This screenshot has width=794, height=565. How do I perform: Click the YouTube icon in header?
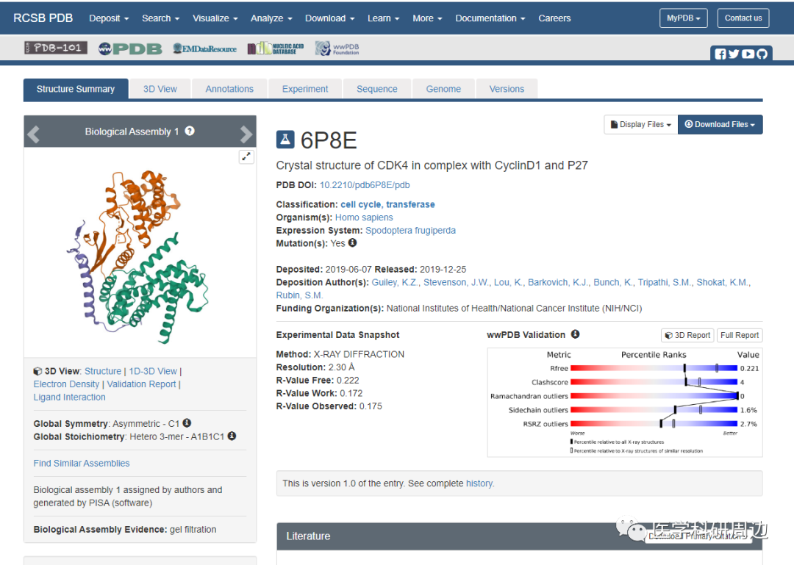(748, 54)
